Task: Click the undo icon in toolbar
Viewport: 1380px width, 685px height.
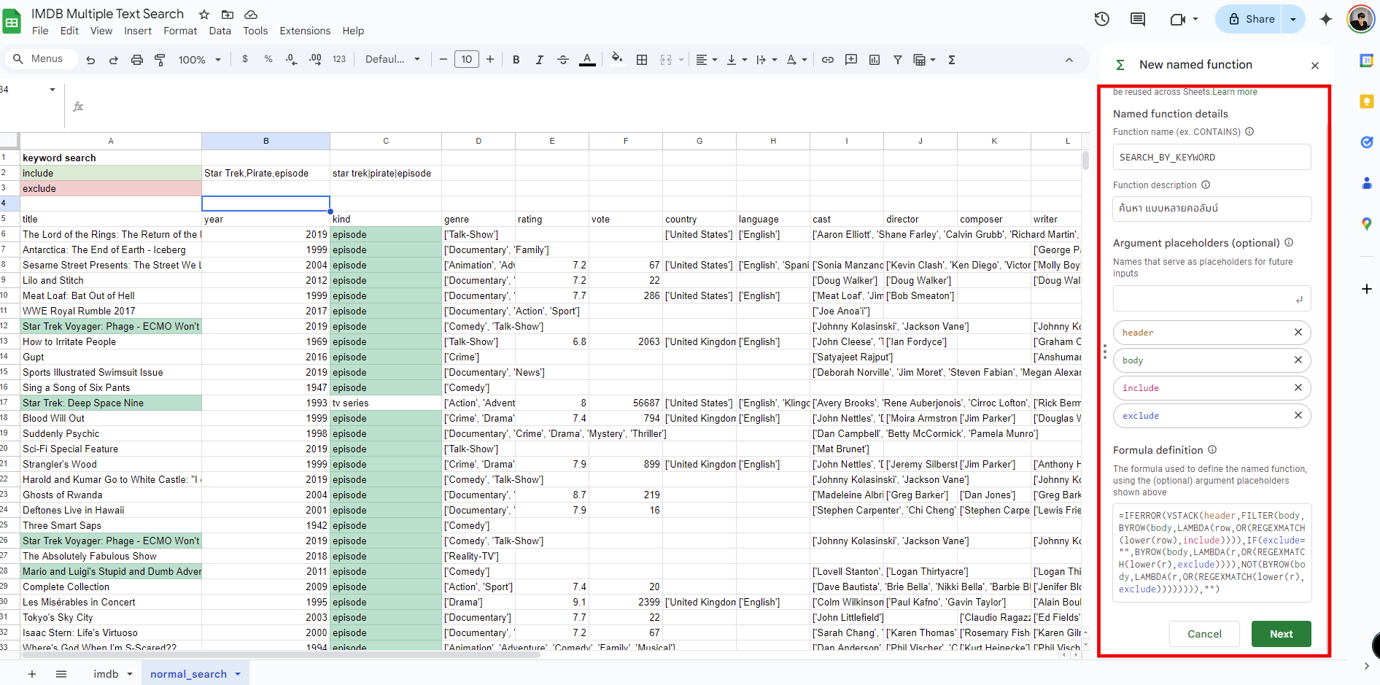Action: (90, 60)
